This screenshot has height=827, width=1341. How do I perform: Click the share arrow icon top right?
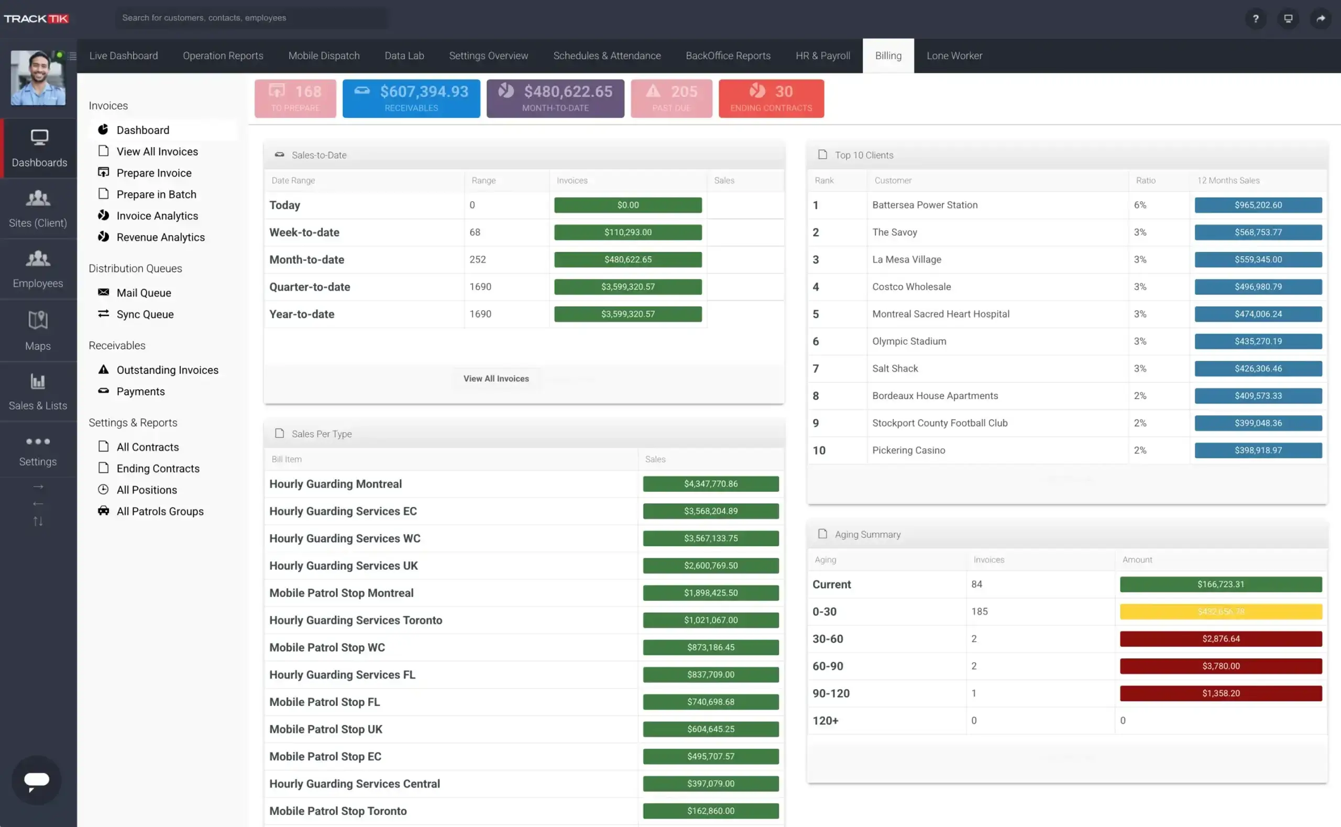(1321, 18)
